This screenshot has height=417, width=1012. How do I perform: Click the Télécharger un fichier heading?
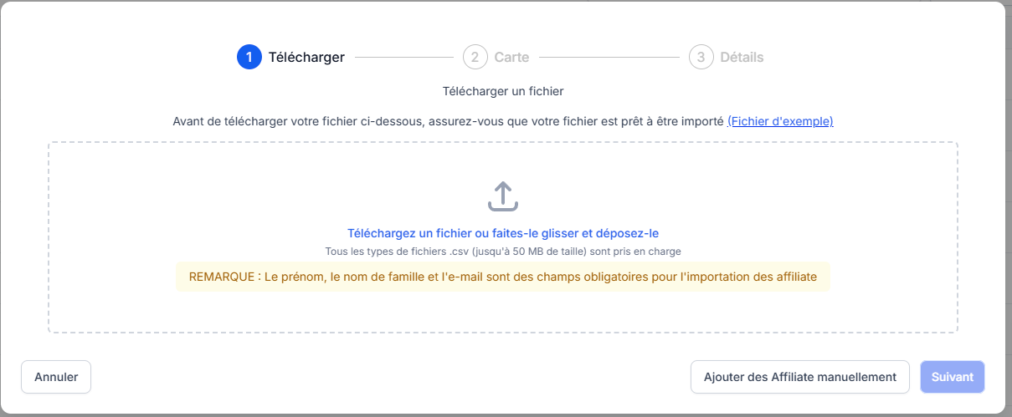503,90
